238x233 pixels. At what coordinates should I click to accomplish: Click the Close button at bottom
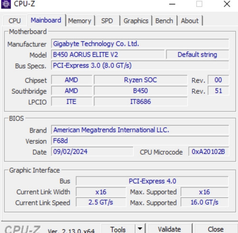pos(216,229)
